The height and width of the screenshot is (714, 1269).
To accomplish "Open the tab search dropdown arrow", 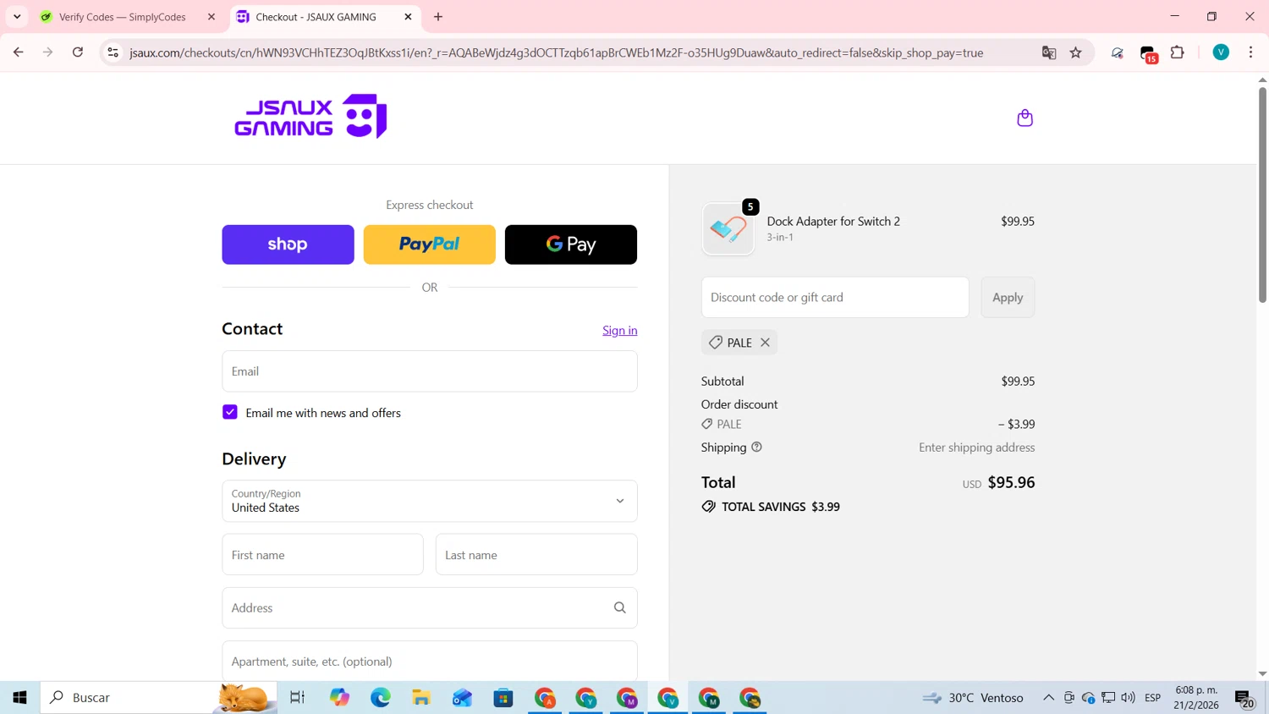I will [17, 17].
